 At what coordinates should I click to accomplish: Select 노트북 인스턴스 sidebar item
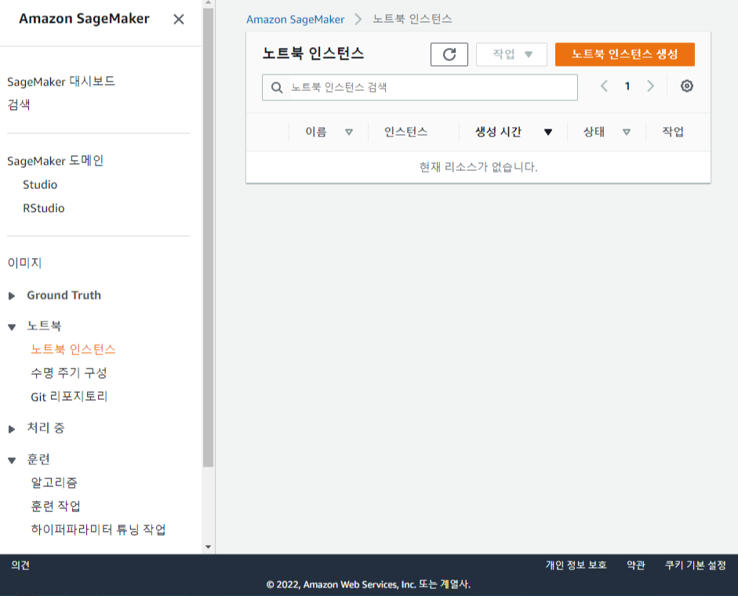click(x=73, y=349)
